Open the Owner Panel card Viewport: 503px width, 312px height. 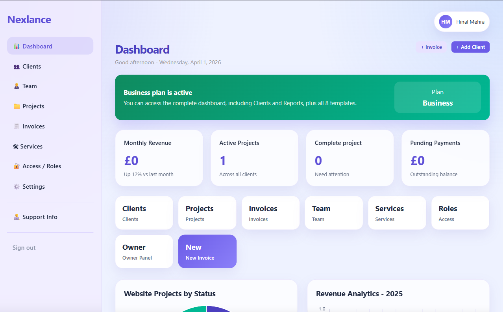(x=144, y=251)
